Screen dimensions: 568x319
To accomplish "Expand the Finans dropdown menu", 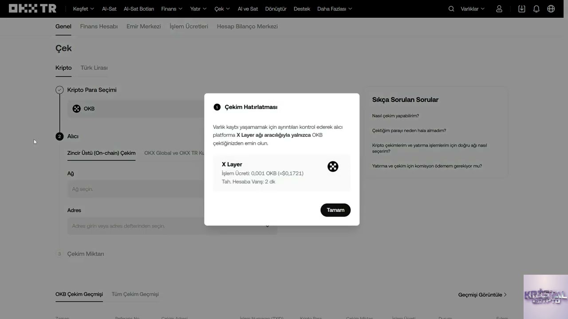I will pos(172,9).
